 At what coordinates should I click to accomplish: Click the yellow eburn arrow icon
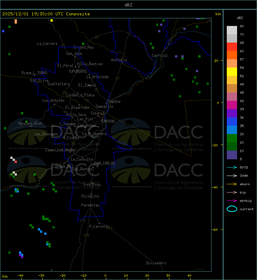click(x=232, y=184)
